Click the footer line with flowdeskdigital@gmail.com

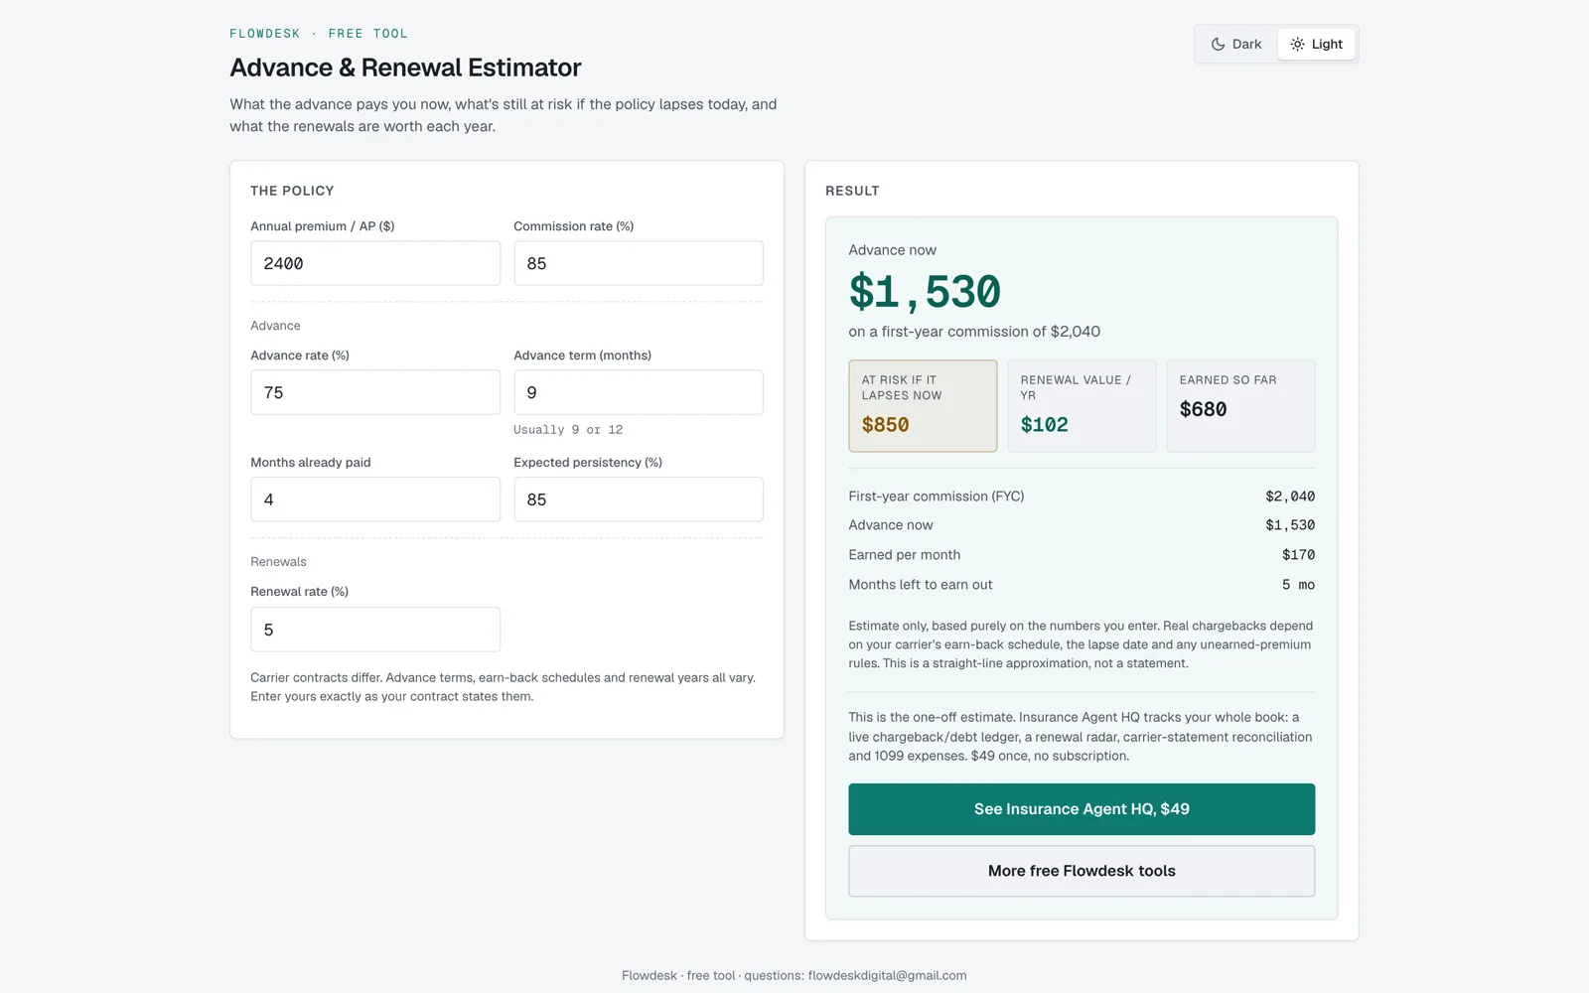click(794, 975)
